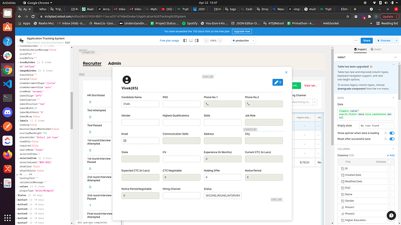Close the candidate details modal
The image size is (401, 225).
(286, 72)
